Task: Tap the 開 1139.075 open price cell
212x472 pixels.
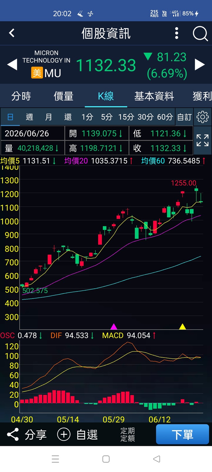Action: pyautogui.click(x=97, y=133)
